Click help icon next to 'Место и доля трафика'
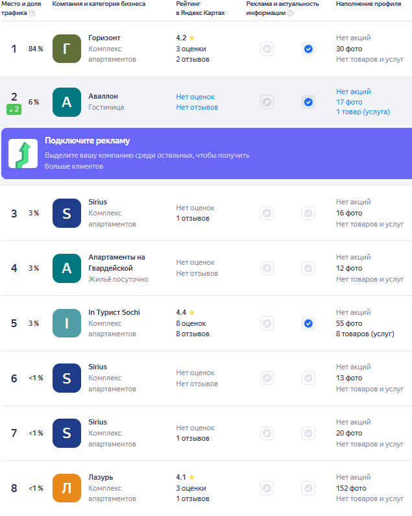Screen dimensions: 412x516 32,13
